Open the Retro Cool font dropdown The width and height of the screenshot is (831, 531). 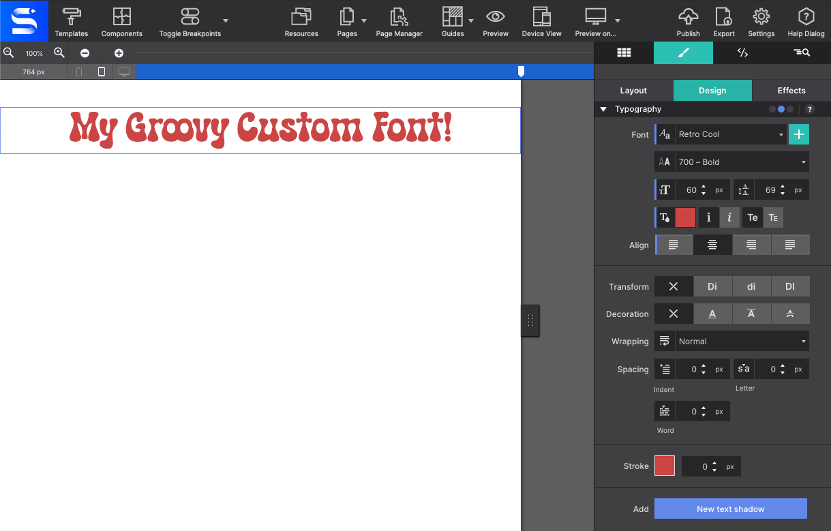point(731,134)
